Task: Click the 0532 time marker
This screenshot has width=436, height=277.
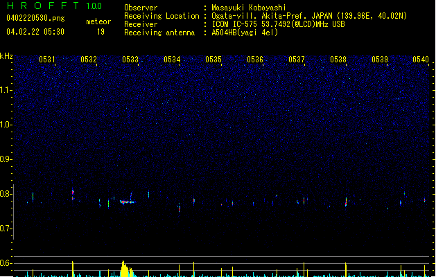Action: click(x=89, y=60)
